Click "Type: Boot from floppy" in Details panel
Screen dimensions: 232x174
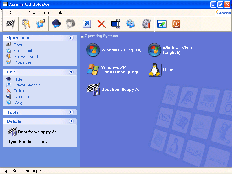[28, 142]
